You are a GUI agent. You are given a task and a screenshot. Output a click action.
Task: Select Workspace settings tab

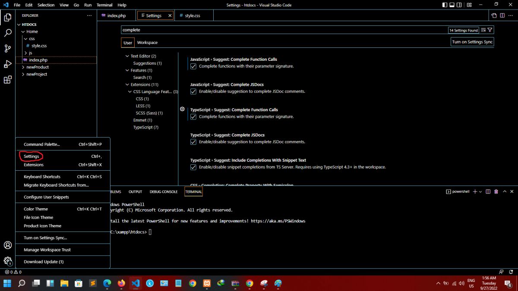point(147,43)
